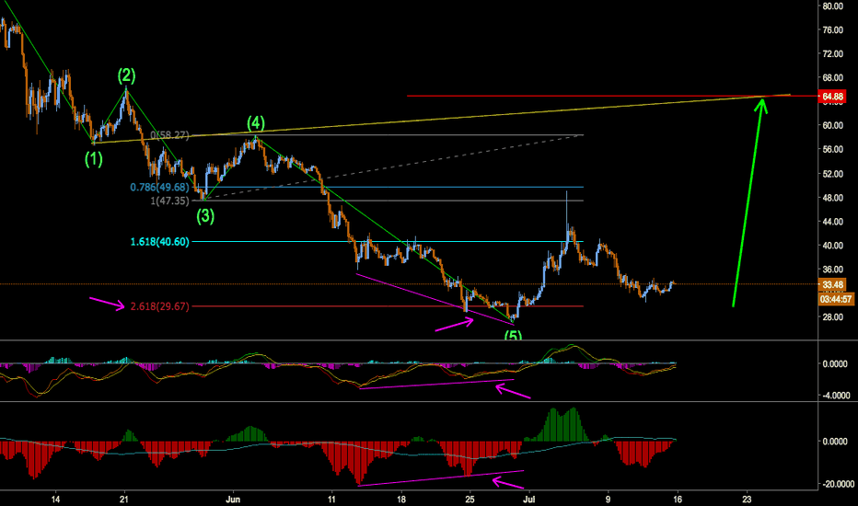
Task: Click the Elliott wave (5) label
Action: pos(512,334)
